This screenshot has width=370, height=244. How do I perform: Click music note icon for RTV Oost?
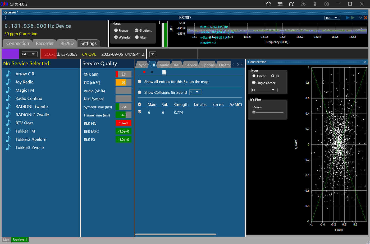tap(8, 123)
